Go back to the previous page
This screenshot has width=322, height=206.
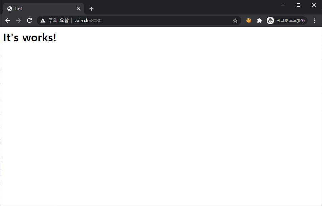[x=8, y=20]
